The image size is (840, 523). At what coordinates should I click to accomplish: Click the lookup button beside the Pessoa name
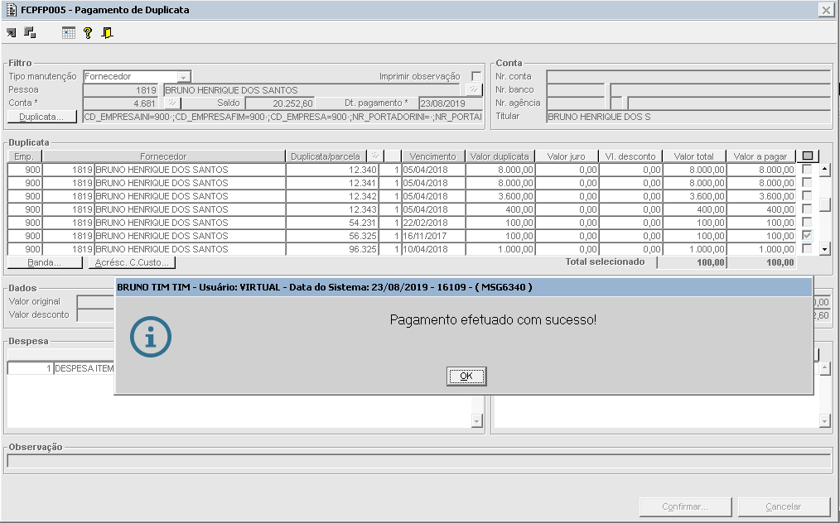click(474, 90)
